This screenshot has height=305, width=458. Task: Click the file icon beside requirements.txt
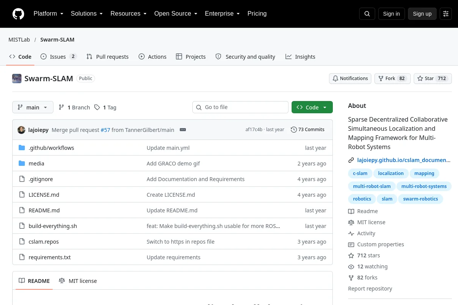pyautogui.click(x=22, y=257)
